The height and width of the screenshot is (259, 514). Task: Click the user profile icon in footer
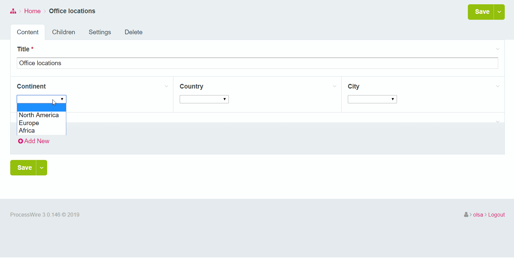(x=466, y=215)
